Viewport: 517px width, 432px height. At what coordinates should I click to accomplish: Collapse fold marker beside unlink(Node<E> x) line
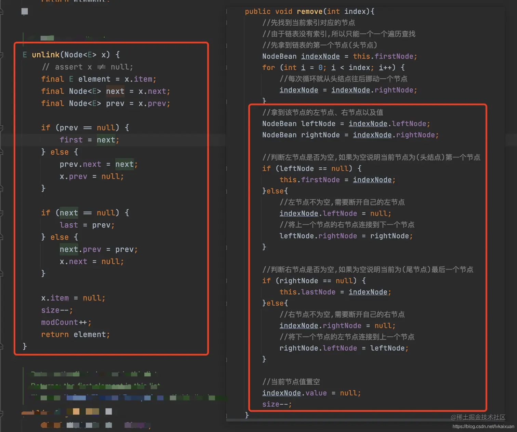click(1, 55)
